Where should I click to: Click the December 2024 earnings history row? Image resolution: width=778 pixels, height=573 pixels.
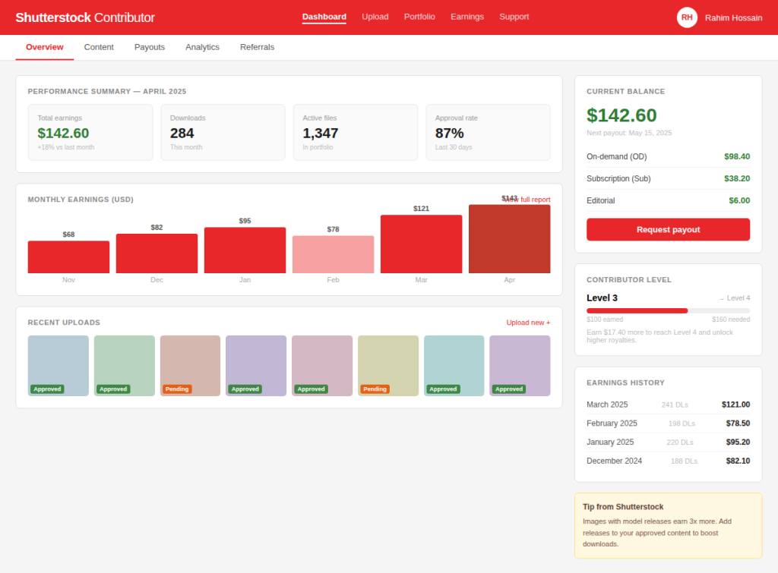point(668,461)
